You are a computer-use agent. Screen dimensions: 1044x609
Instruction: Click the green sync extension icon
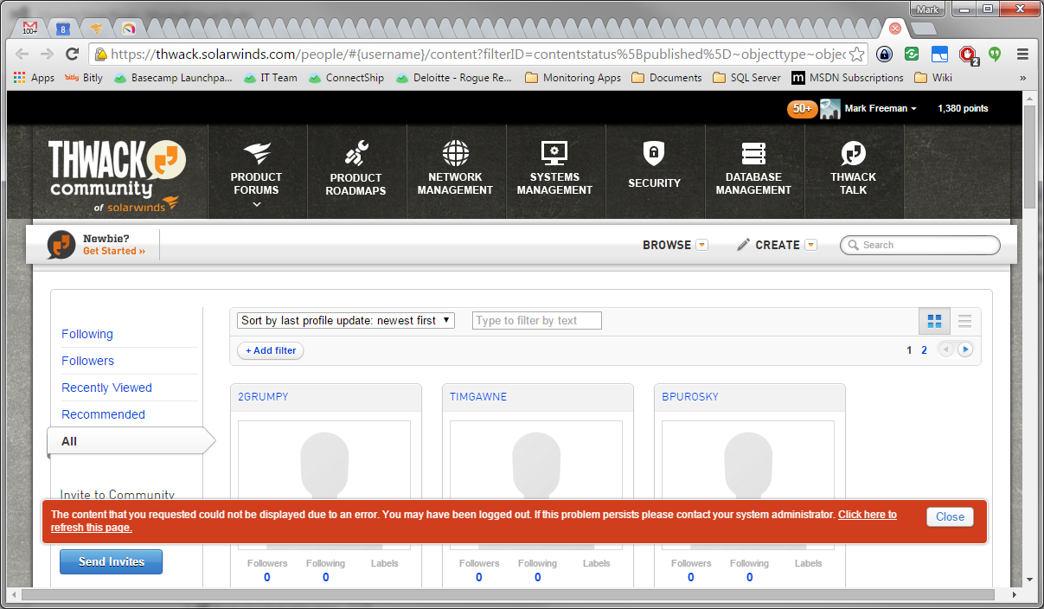tap(912, 54)
